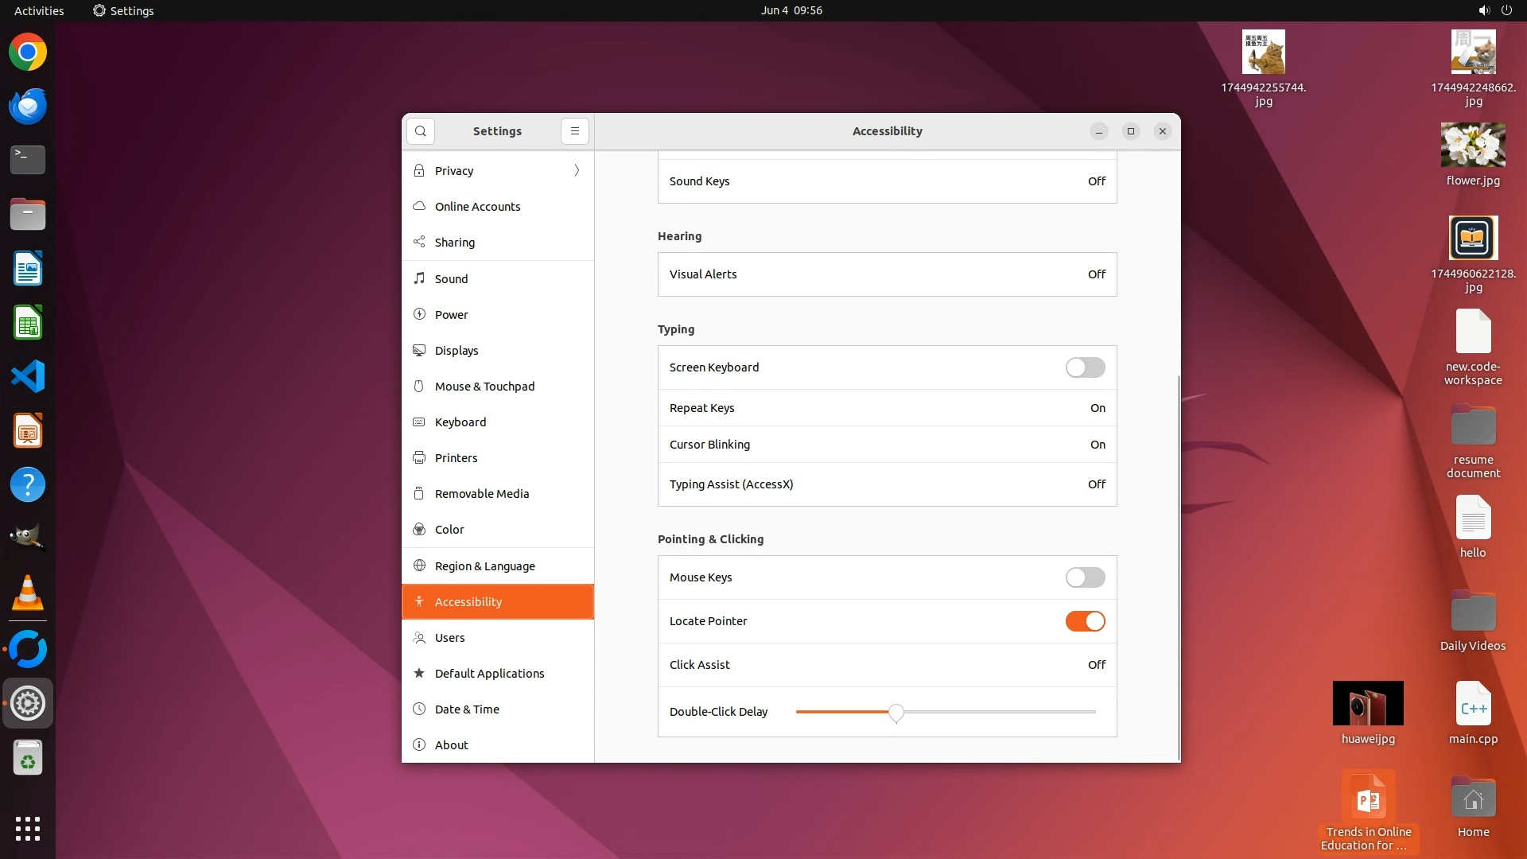Open the Click Assist settings row
This screenshot has height=859, width=1527.
point(887,665)
